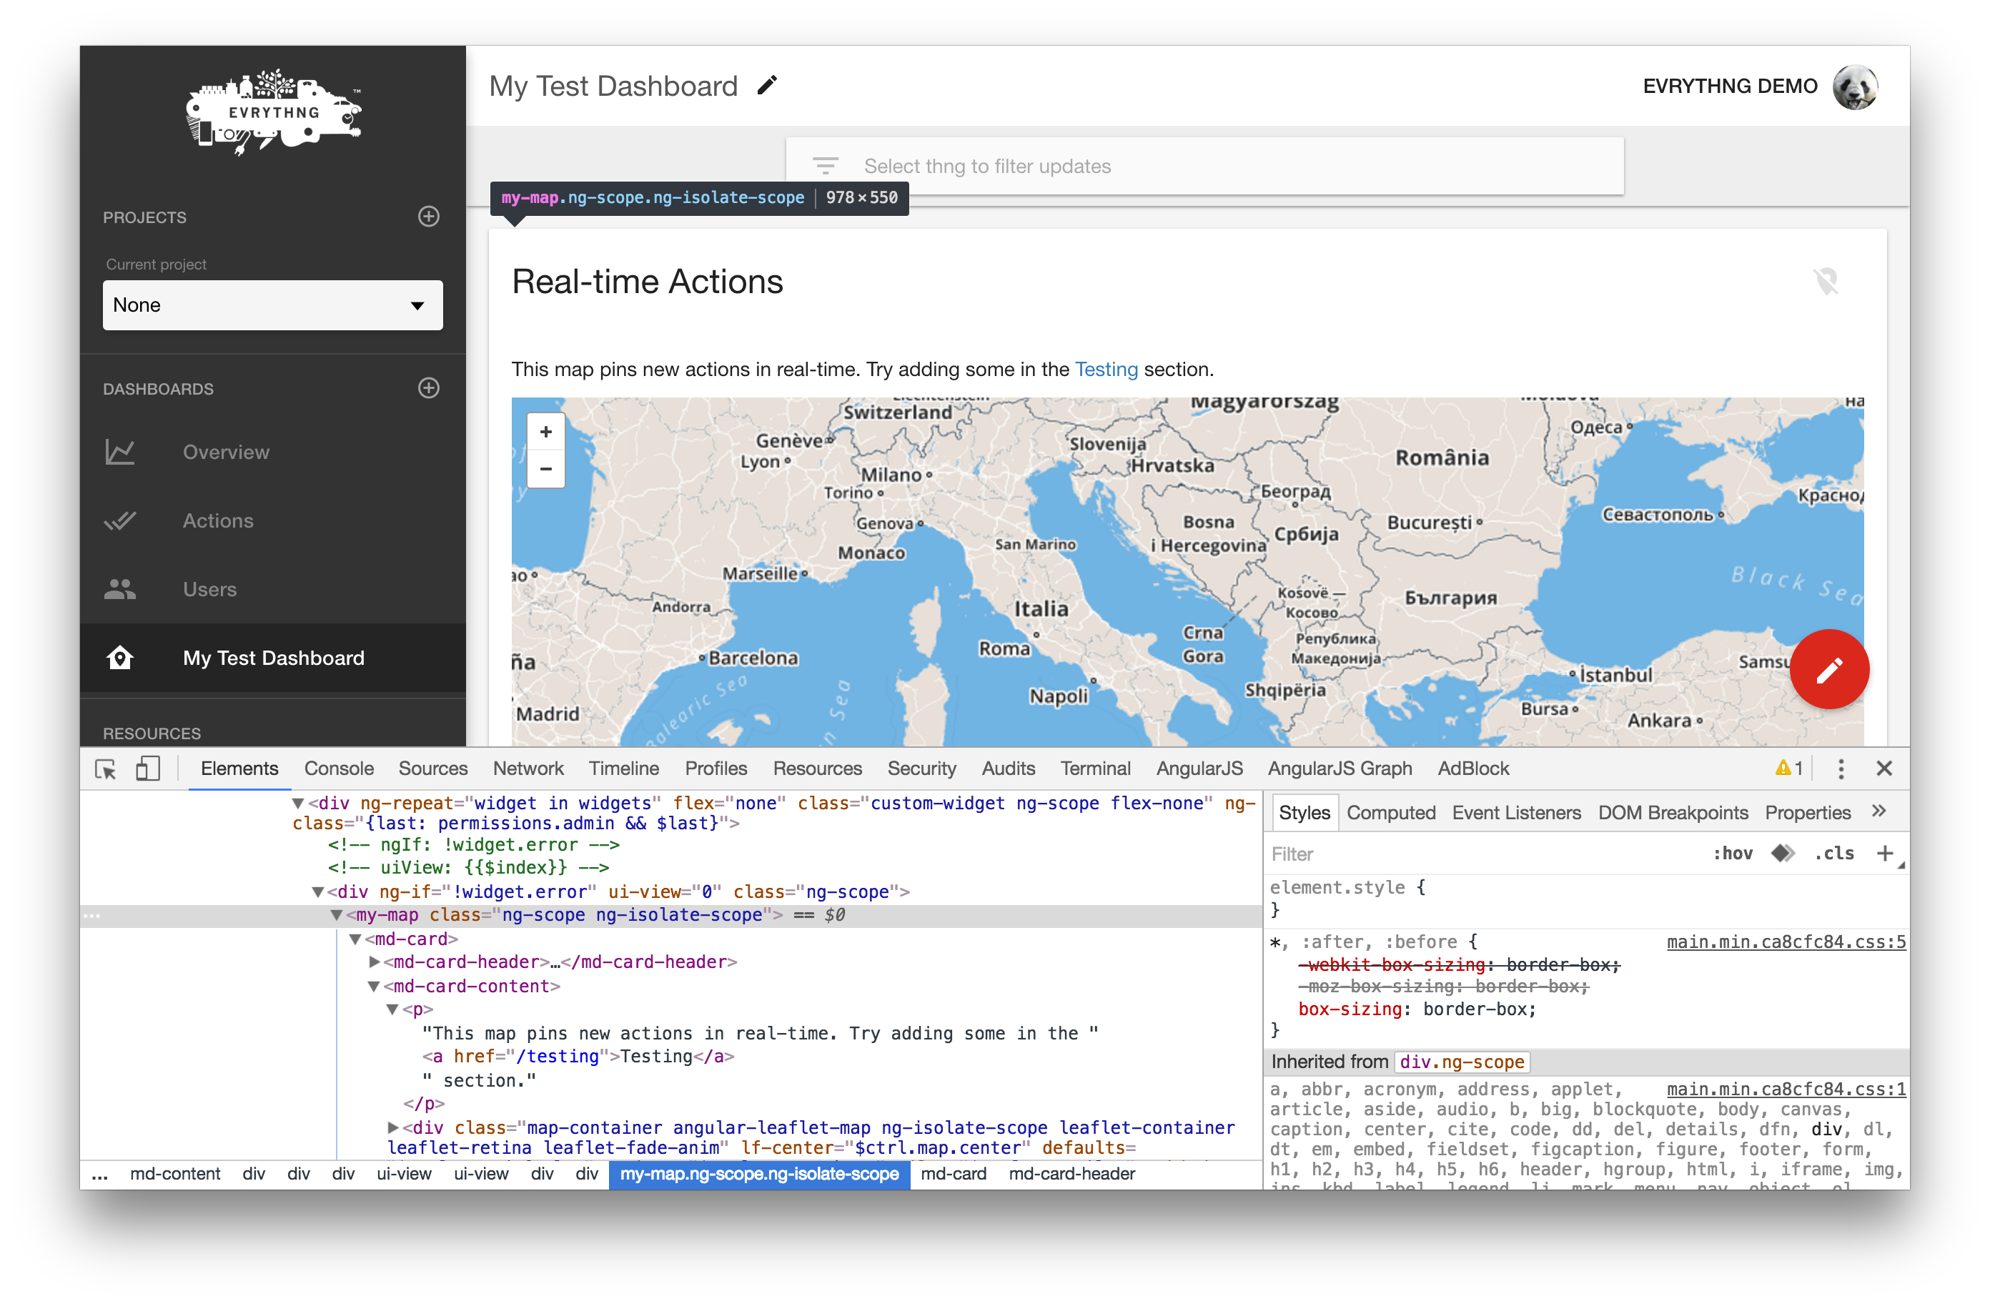
Task: Activate the DevTools inspect element cursor icon
Action: tap(105, 769)
